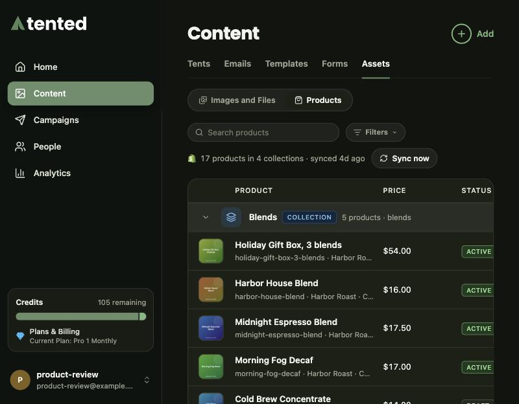Switch to the Tents tab

(199, 63)
